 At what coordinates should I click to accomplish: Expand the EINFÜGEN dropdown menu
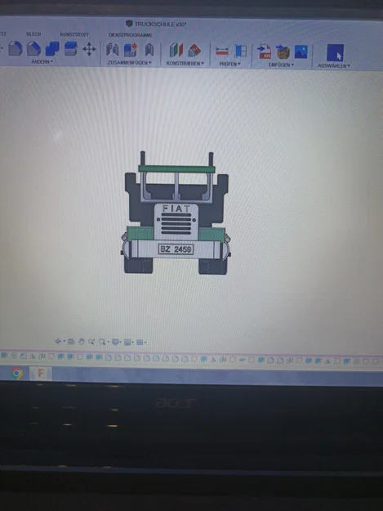281,65
